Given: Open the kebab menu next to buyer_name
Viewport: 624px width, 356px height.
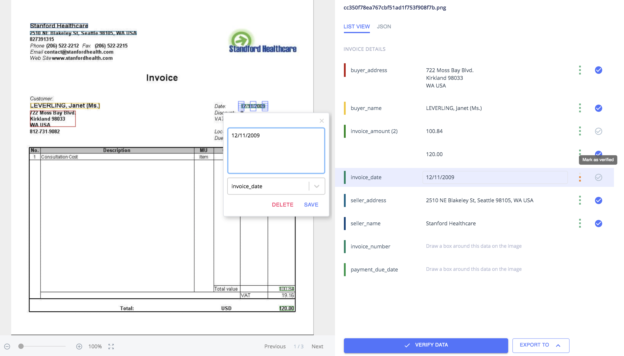Looking at the screenshot, I should 580,108.
